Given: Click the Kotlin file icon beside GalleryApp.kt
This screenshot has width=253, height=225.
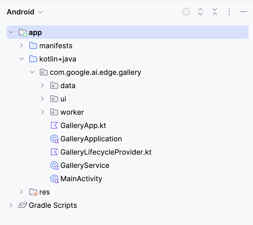Looking at the screenshot, I should [54, 125].
